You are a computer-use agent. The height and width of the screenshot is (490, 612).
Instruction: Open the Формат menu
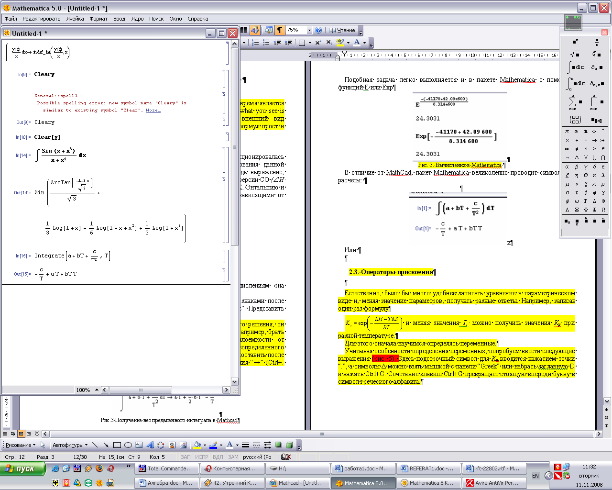[98, 19]
